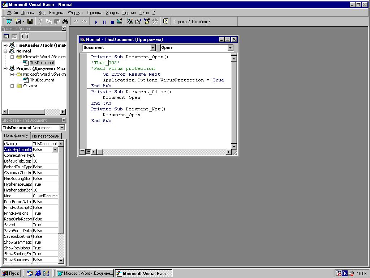The width and height of the screenshot is (370, 278).
Task: Open ThisDocument object dropdown in Properties
Action: tap(62, 128)
